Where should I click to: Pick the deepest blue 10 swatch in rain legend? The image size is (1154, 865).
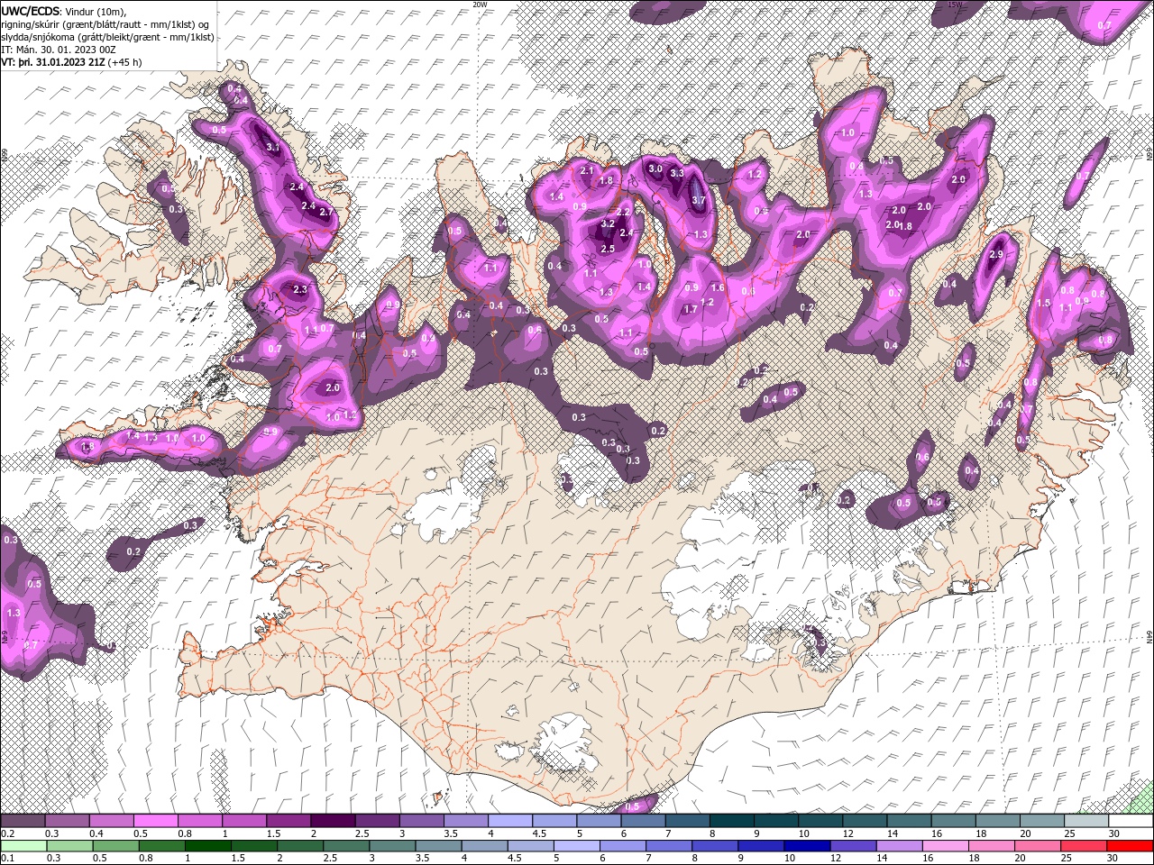(x=807, y=846)
